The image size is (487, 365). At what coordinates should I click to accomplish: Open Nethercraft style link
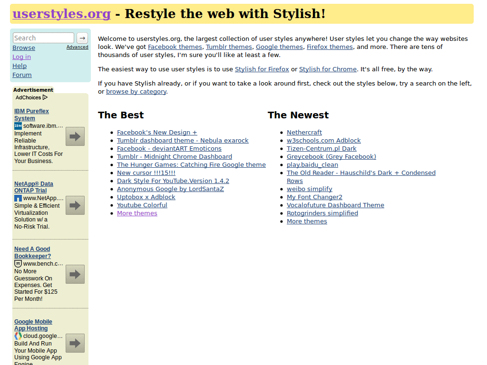(x=304, y=133)
